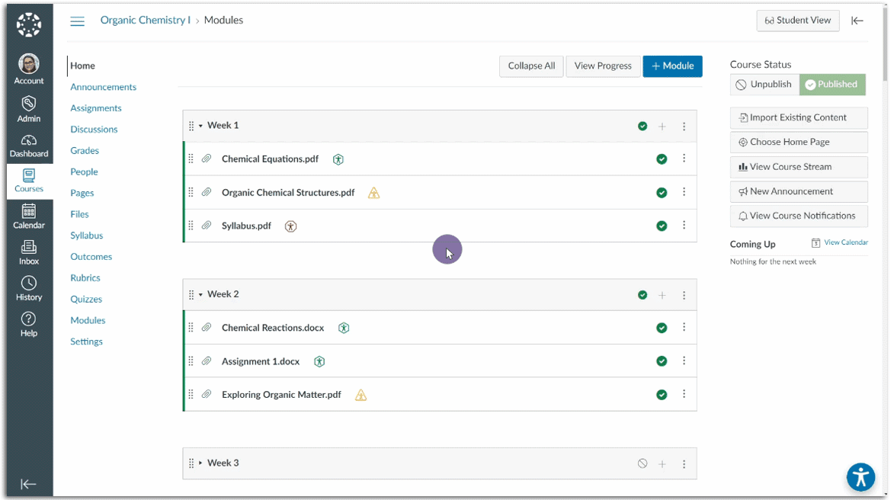The image size is (894, 500).
Task: Open the Calendar in global navigation
Action: click(x=29, y=216)
